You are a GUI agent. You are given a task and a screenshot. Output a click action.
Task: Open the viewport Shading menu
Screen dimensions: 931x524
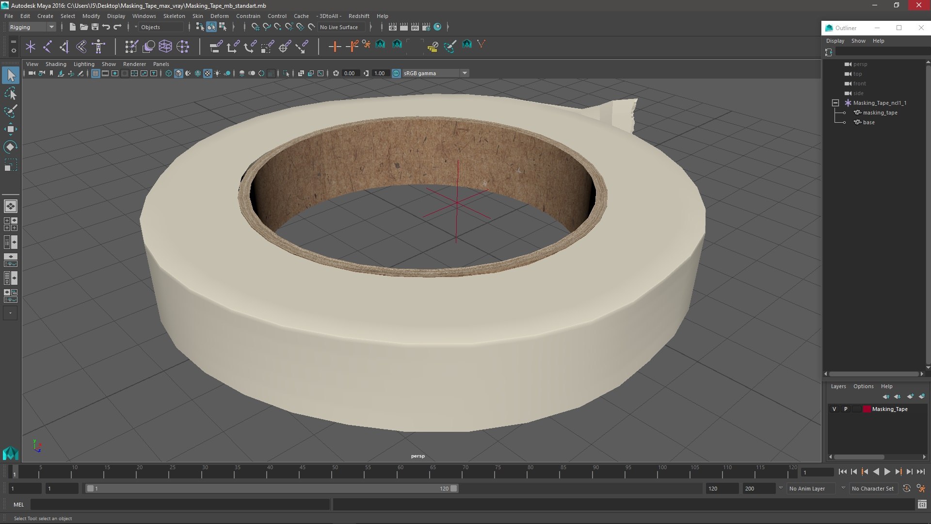click(x=56, y=64)
